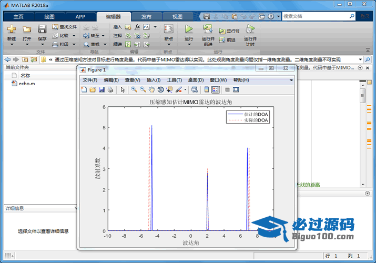Toggle the Insert Legend button
The width and height of the screenshot is (376, 263).
tap(215, 90)
